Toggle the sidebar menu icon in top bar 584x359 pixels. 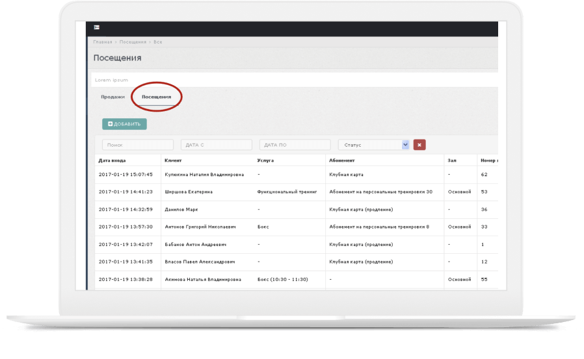click(96, 27)
